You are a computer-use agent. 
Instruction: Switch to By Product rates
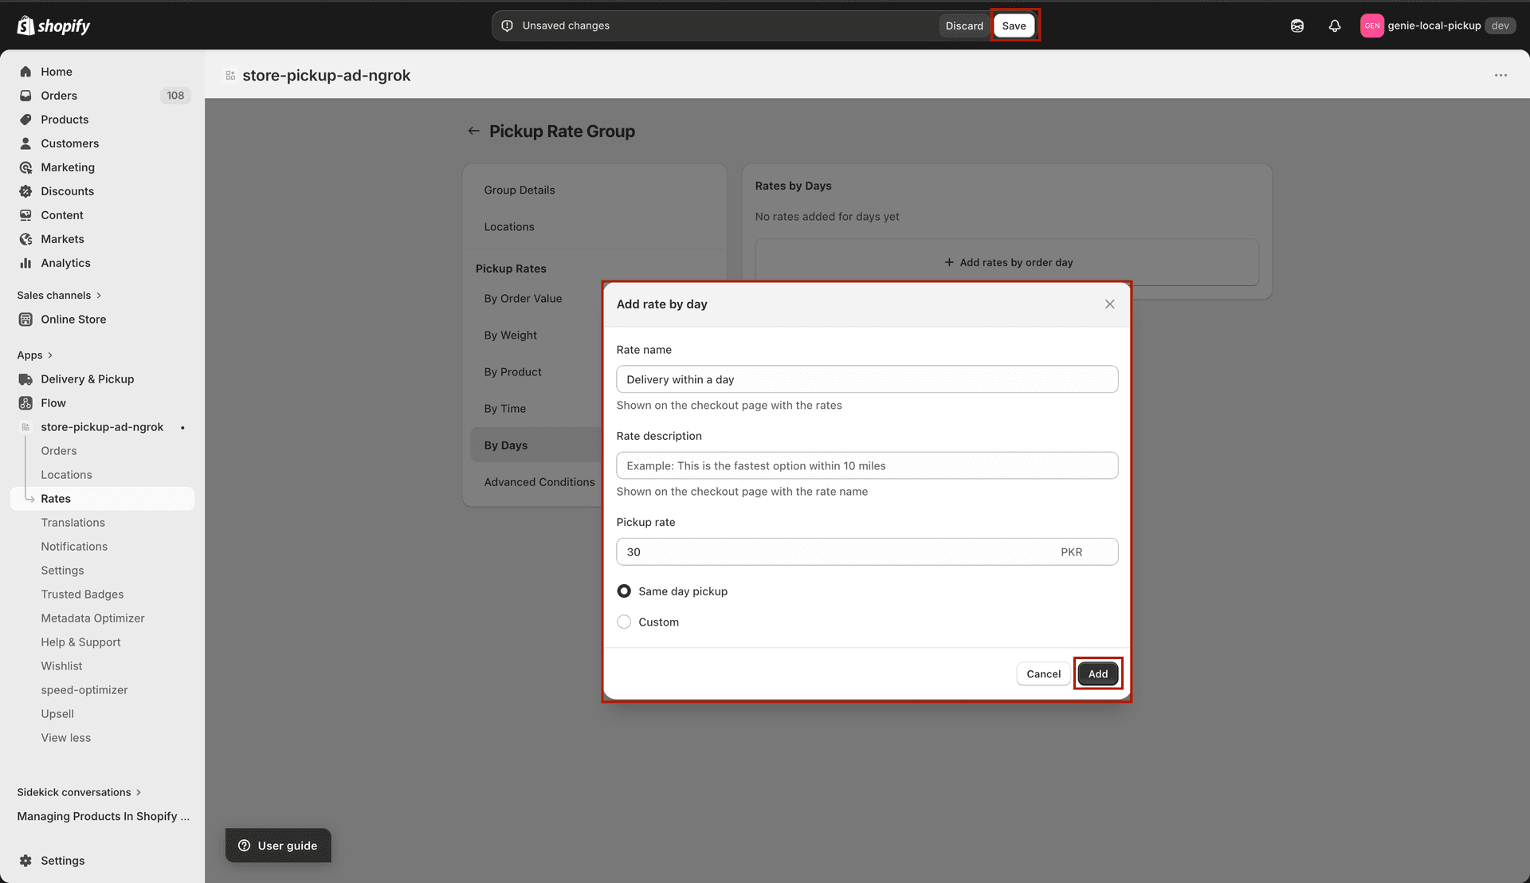[x=512, y=372]
